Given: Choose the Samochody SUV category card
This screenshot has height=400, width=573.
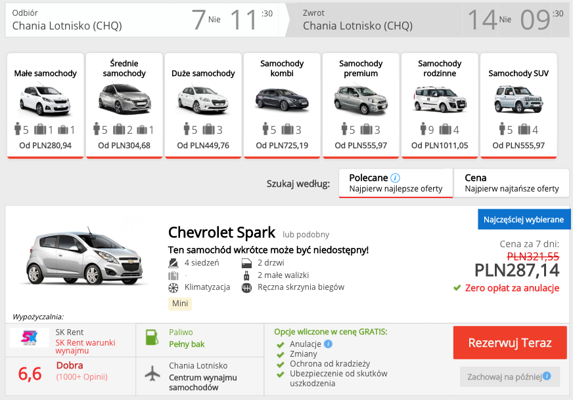Looking at the screenshot, I should [518, 106].
